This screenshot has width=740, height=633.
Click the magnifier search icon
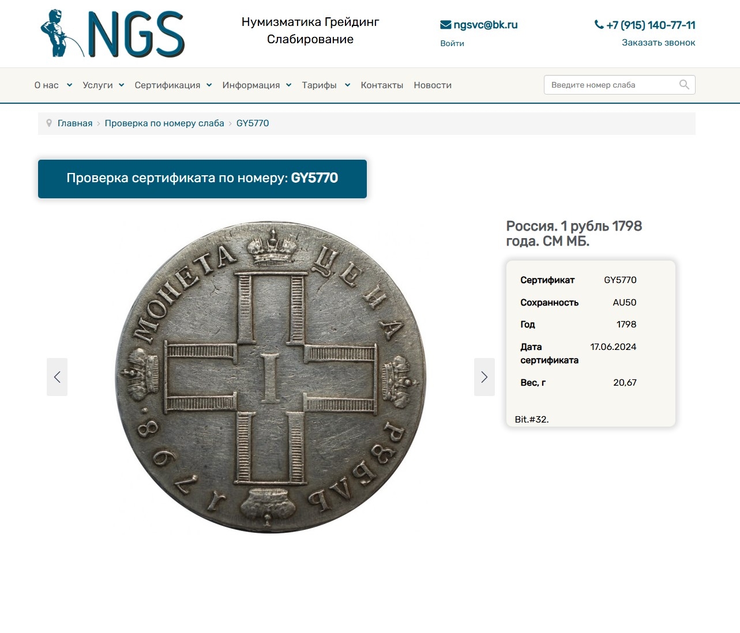tap(684, 85)
